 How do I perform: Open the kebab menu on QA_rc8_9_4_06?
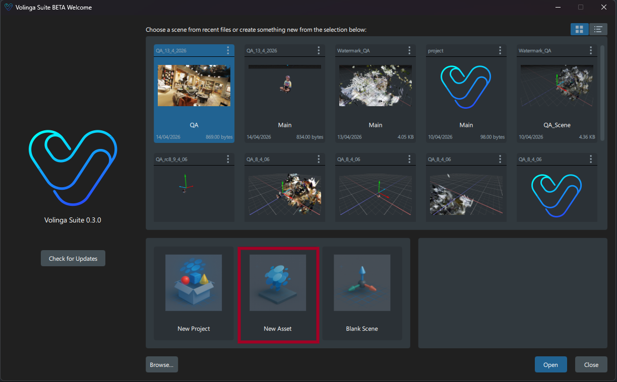[228, 159]
